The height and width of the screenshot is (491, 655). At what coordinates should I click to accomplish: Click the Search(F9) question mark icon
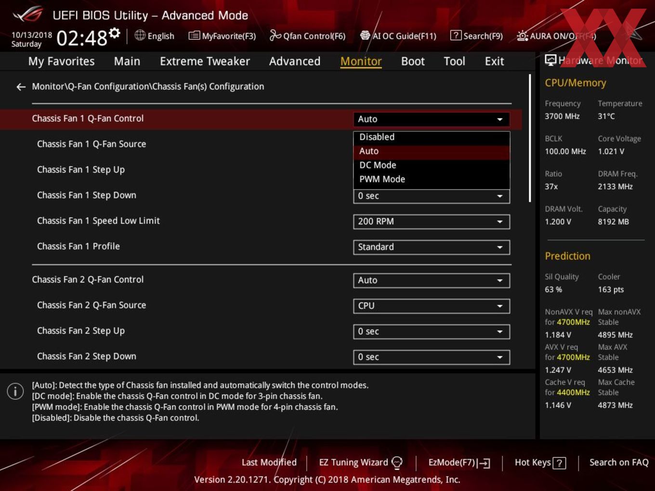[456, 35]
